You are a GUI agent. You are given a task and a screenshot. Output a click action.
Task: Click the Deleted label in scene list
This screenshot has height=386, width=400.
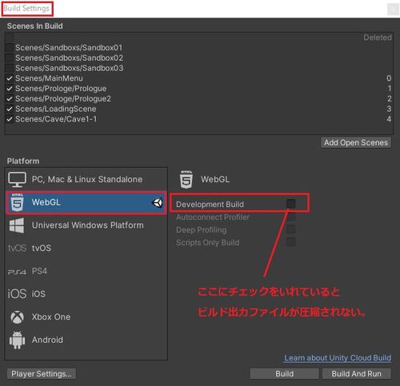[378, 38]
